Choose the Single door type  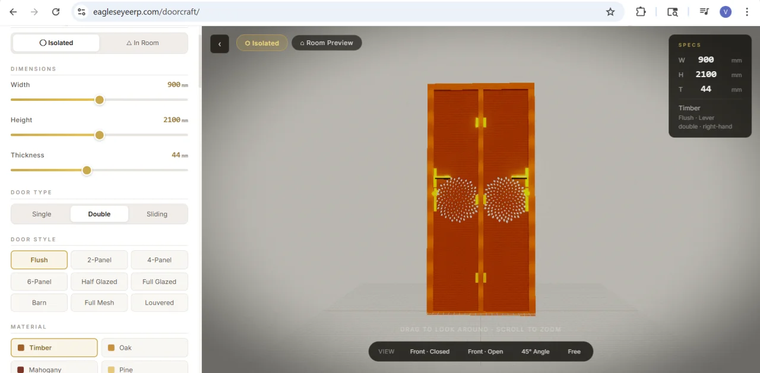tap(42, 214)
